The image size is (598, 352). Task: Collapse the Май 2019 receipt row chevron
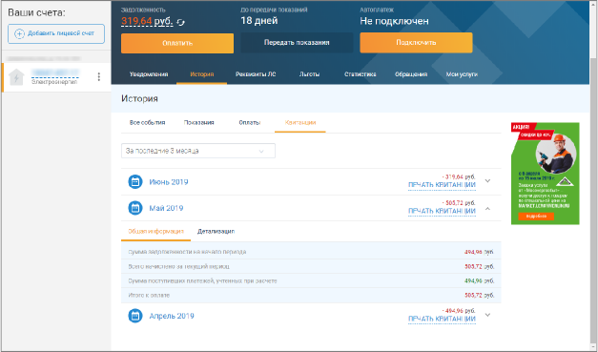pos(487,209)
